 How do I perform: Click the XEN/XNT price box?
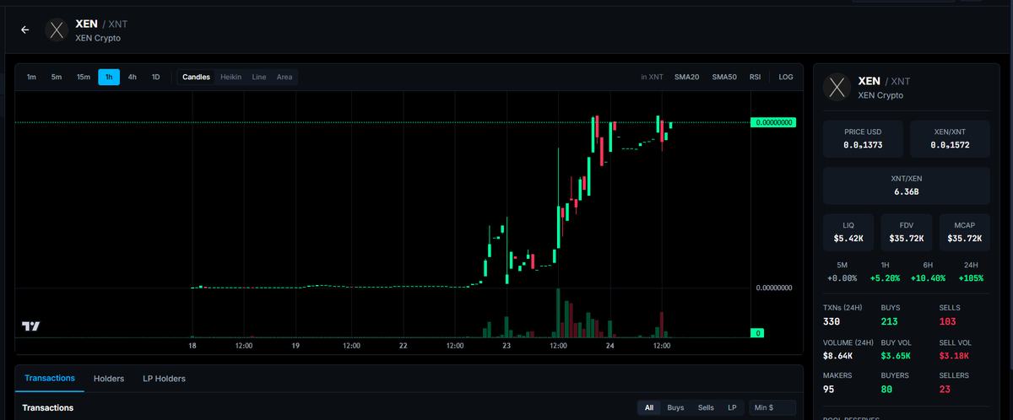[951, 139]
